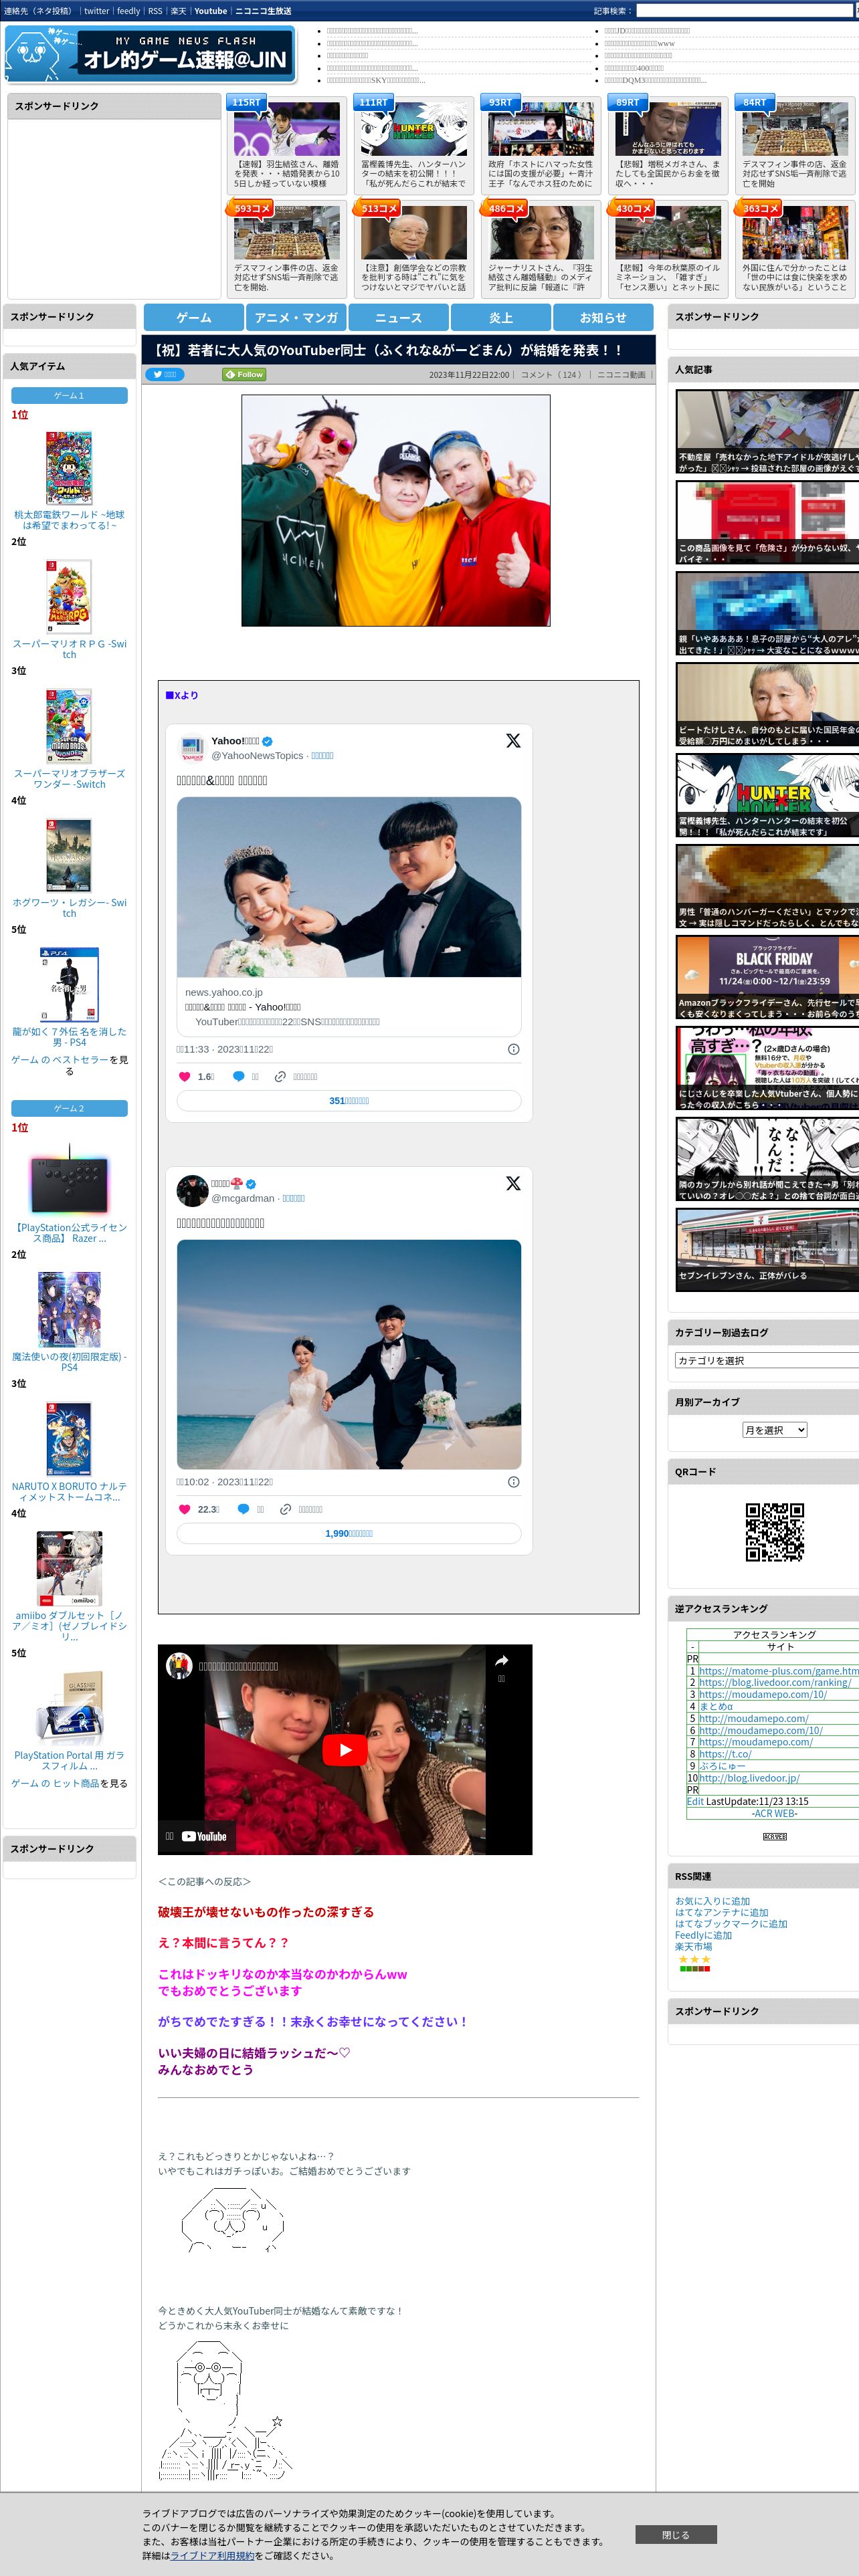Click the QR code image in sidebar
859x2576 pixels.
775,1531
